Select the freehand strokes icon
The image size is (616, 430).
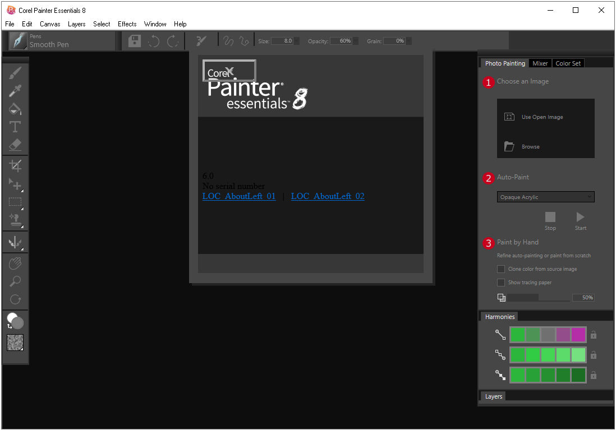tap(228, 41)
